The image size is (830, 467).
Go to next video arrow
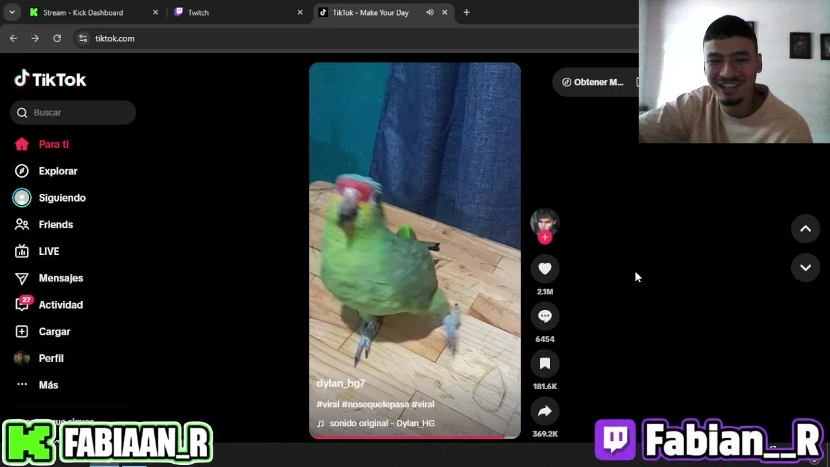click(805, 268)
